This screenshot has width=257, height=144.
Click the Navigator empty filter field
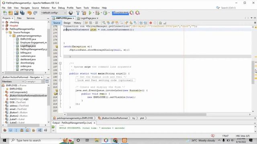[34, 82]
